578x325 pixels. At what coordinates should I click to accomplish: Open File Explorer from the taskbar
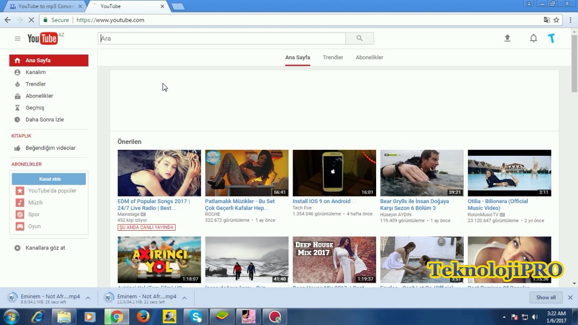coord(64,317)
